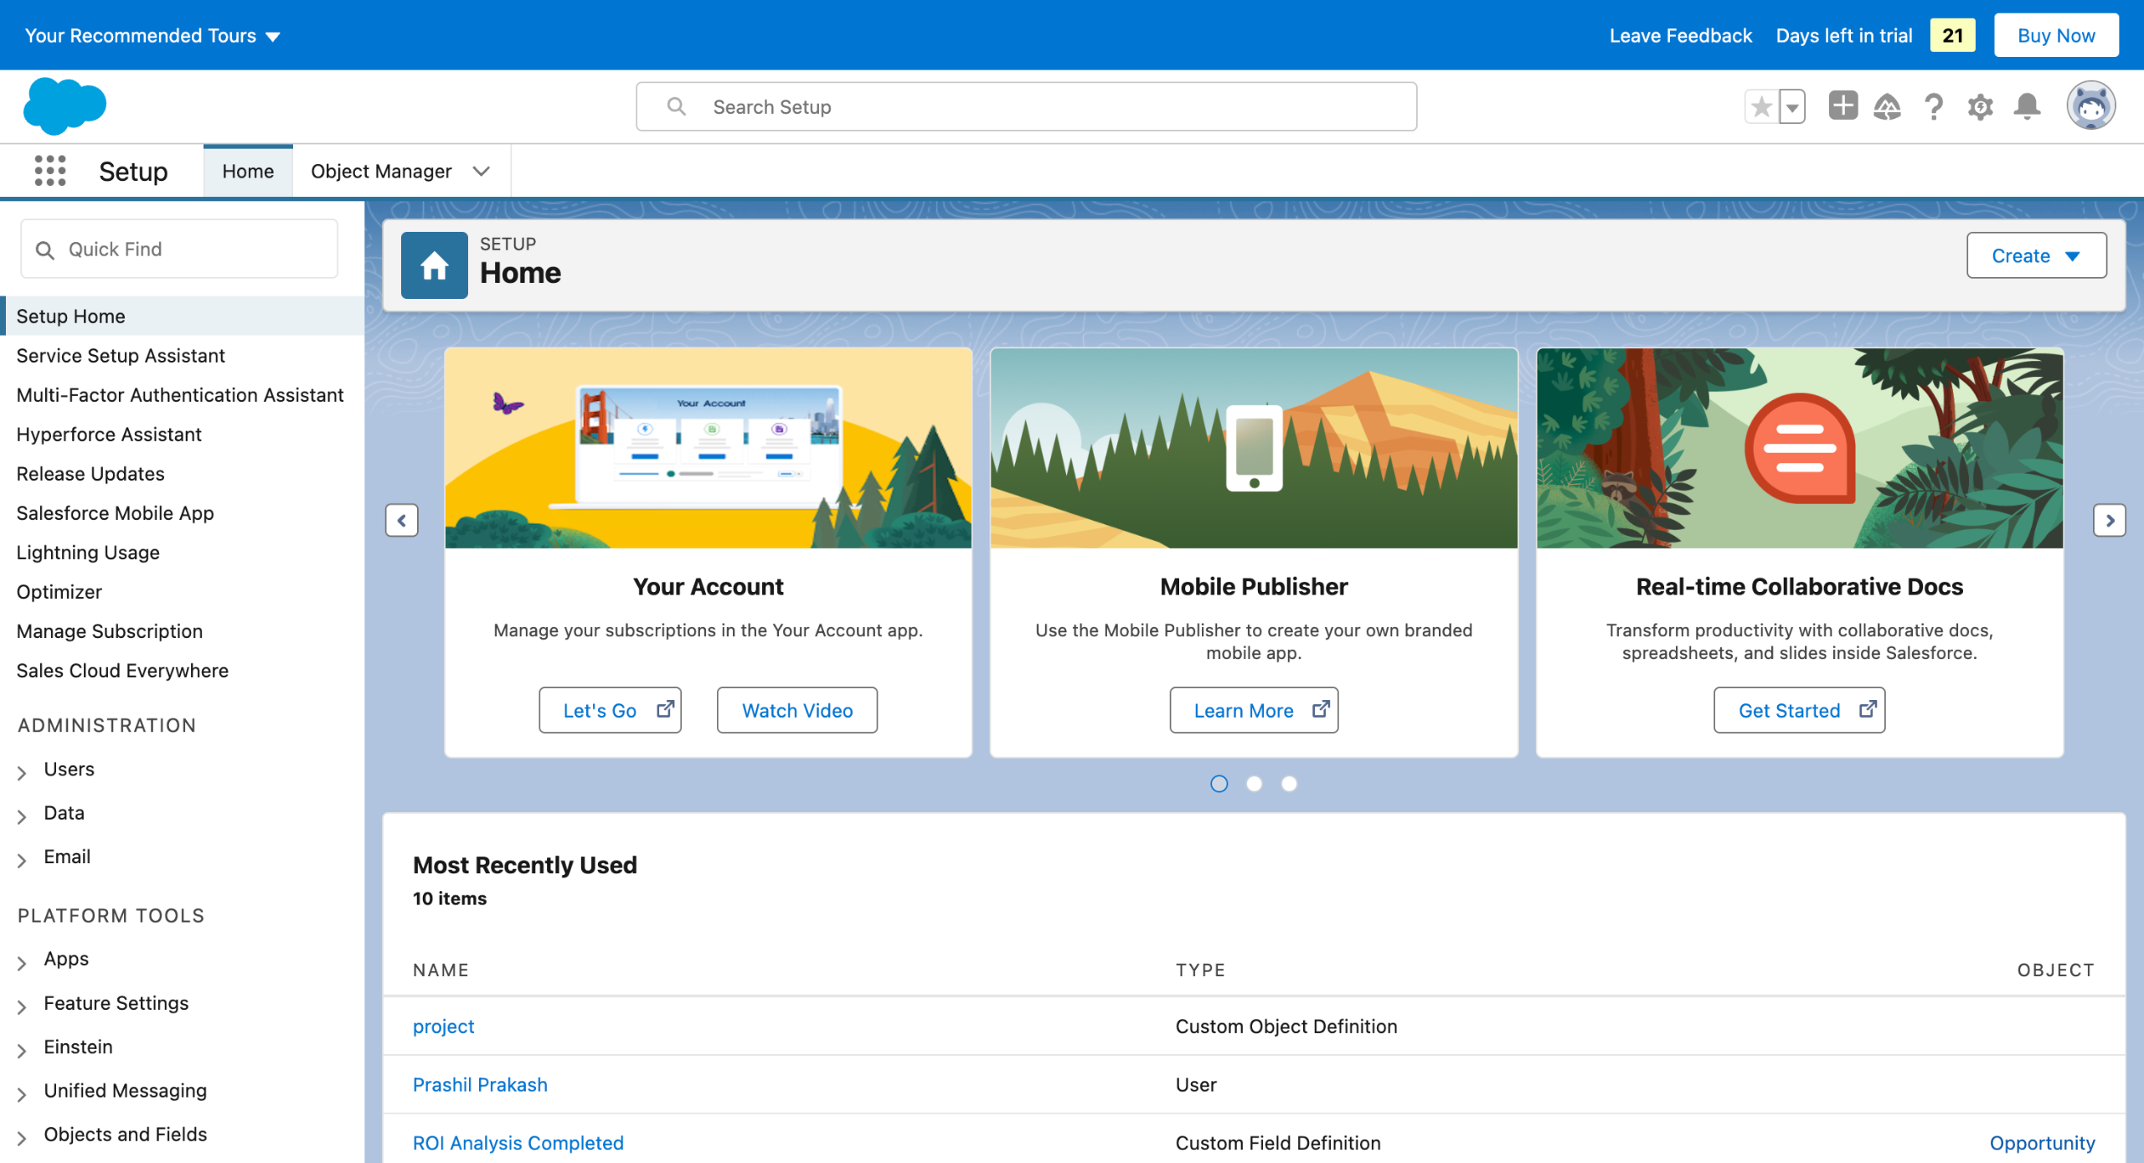Open the favorites list dropdown arrow
The width and height of the screenshot is (2144, 1163).
[x=1792, y=106]
